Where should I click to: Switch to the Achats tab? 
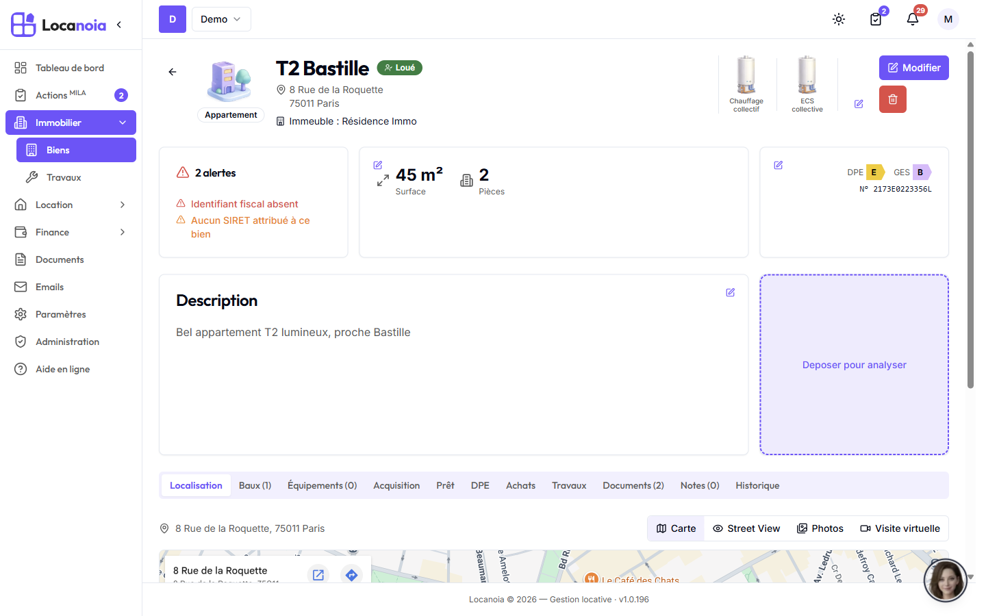click(x=520, y=485)
